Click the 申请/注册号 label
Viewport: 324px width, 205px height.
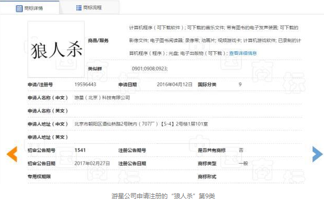(40, 85)
